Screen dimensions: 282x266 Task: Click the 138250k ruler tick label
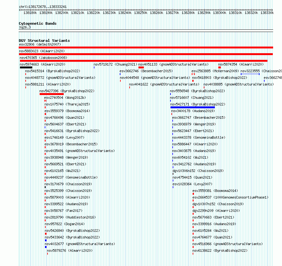click(x=141, y=13)
